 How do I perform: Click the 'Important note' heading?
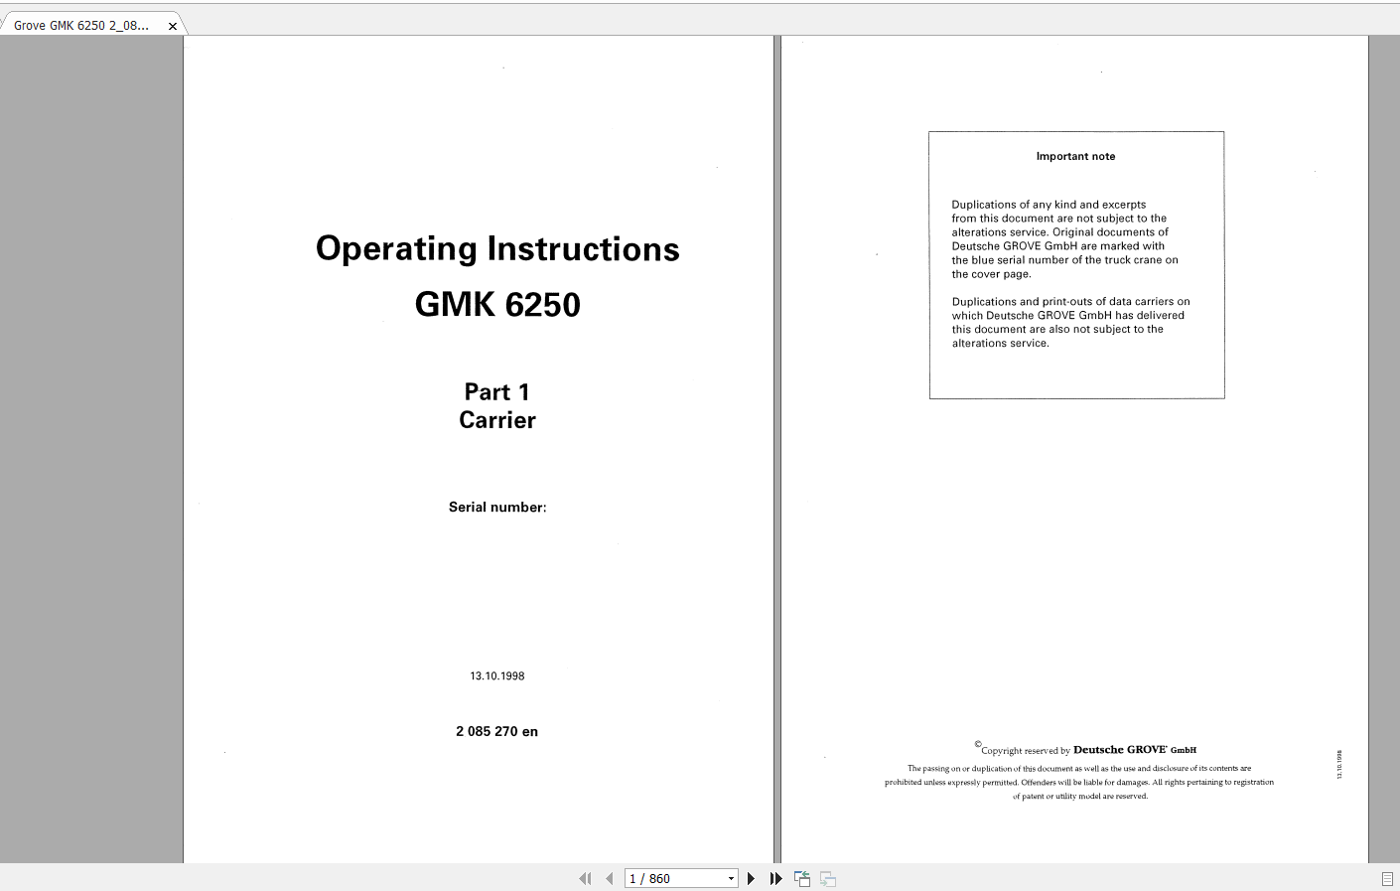[1075, 157]
